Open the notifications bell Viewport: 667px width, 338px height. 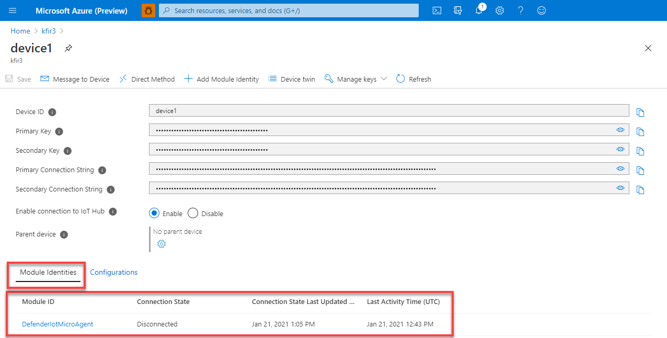click(x=479, y=10)
